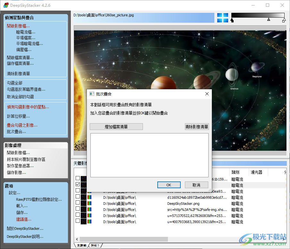
Task: Click 儲存檔案清單... link
Action: (x=20, y=64)
